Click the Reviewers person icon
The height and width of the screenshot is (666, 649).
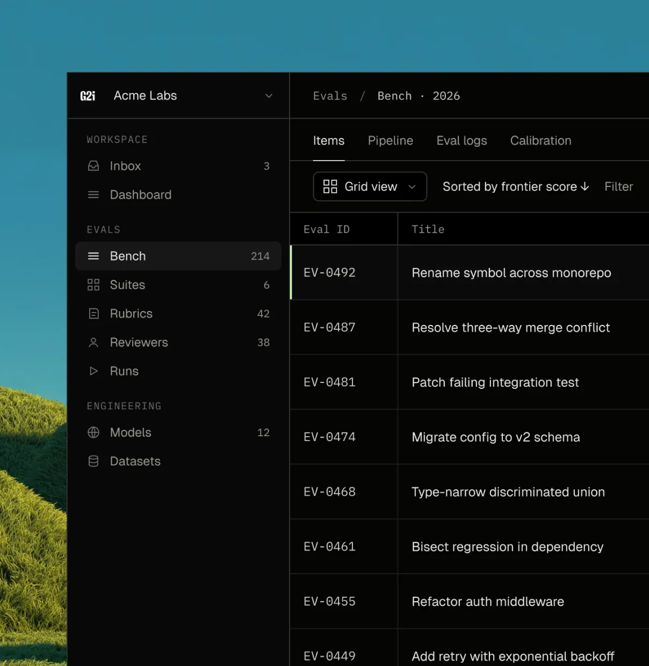93,343
